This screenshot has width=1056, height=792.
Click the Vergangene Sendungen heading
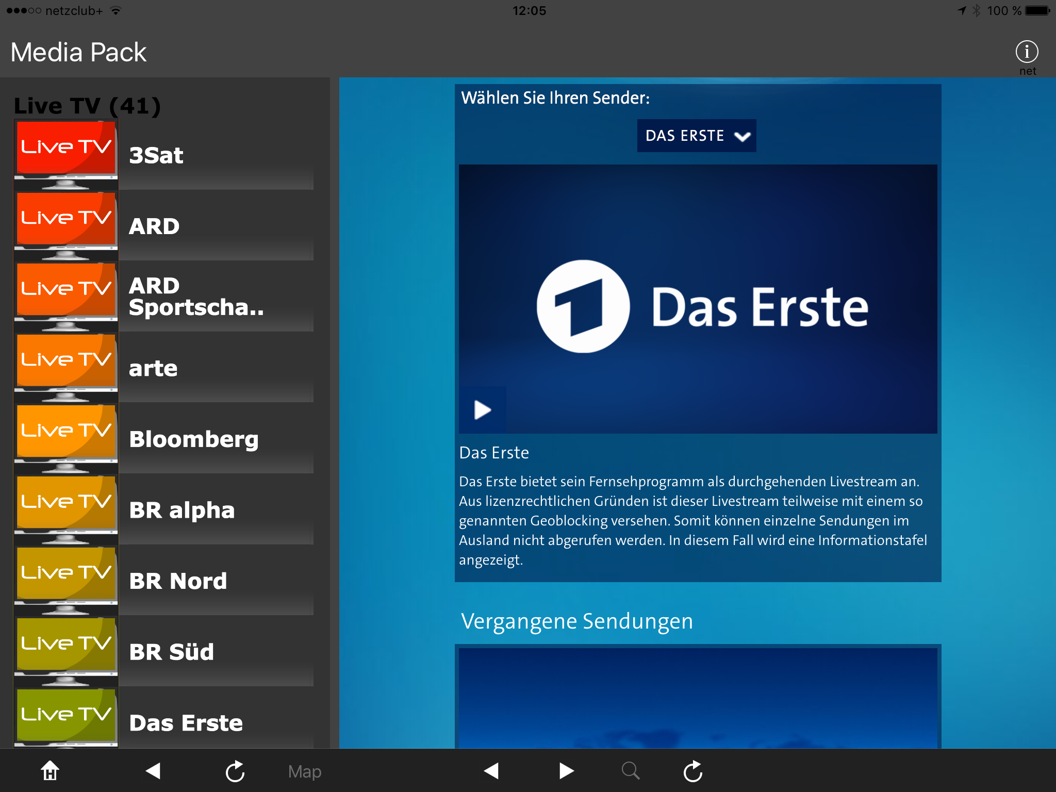(x=577, y=621)
